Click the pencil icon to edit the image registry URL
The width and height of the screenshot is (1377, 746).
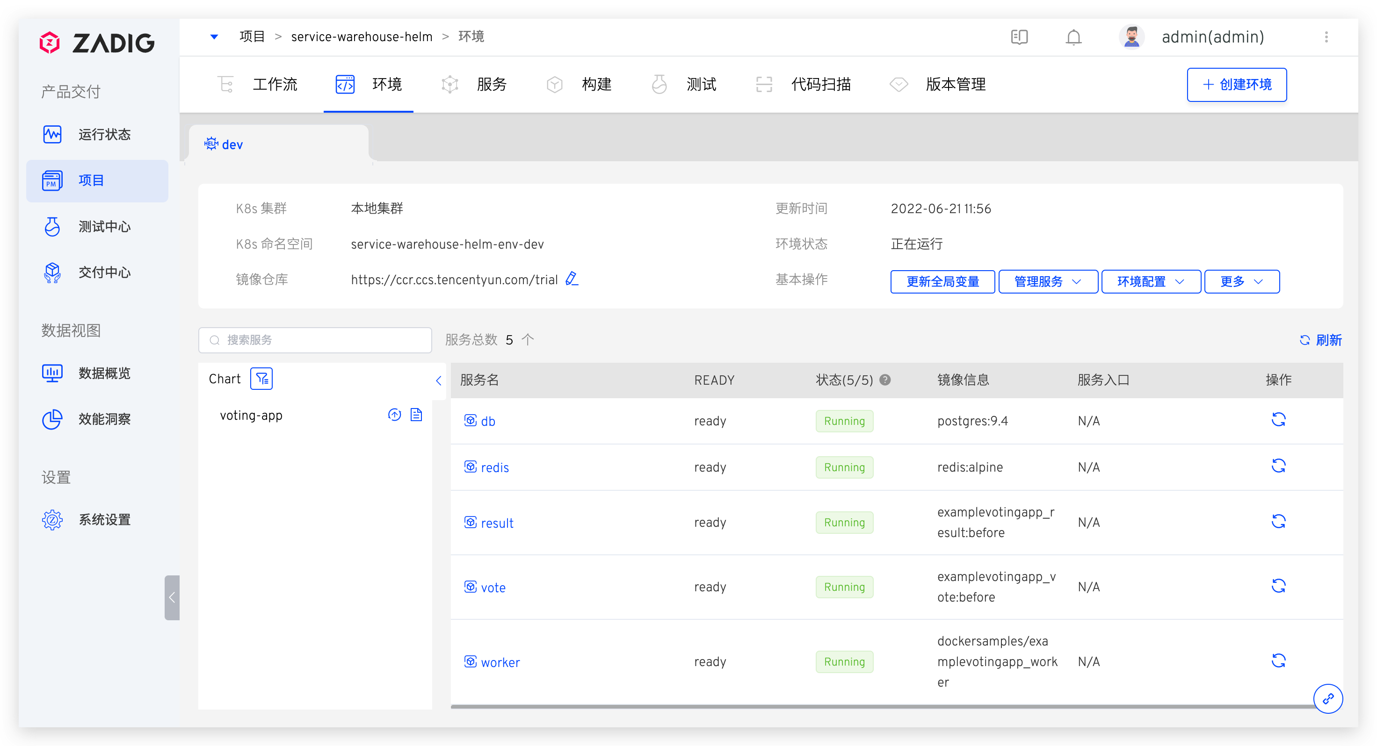572,279
